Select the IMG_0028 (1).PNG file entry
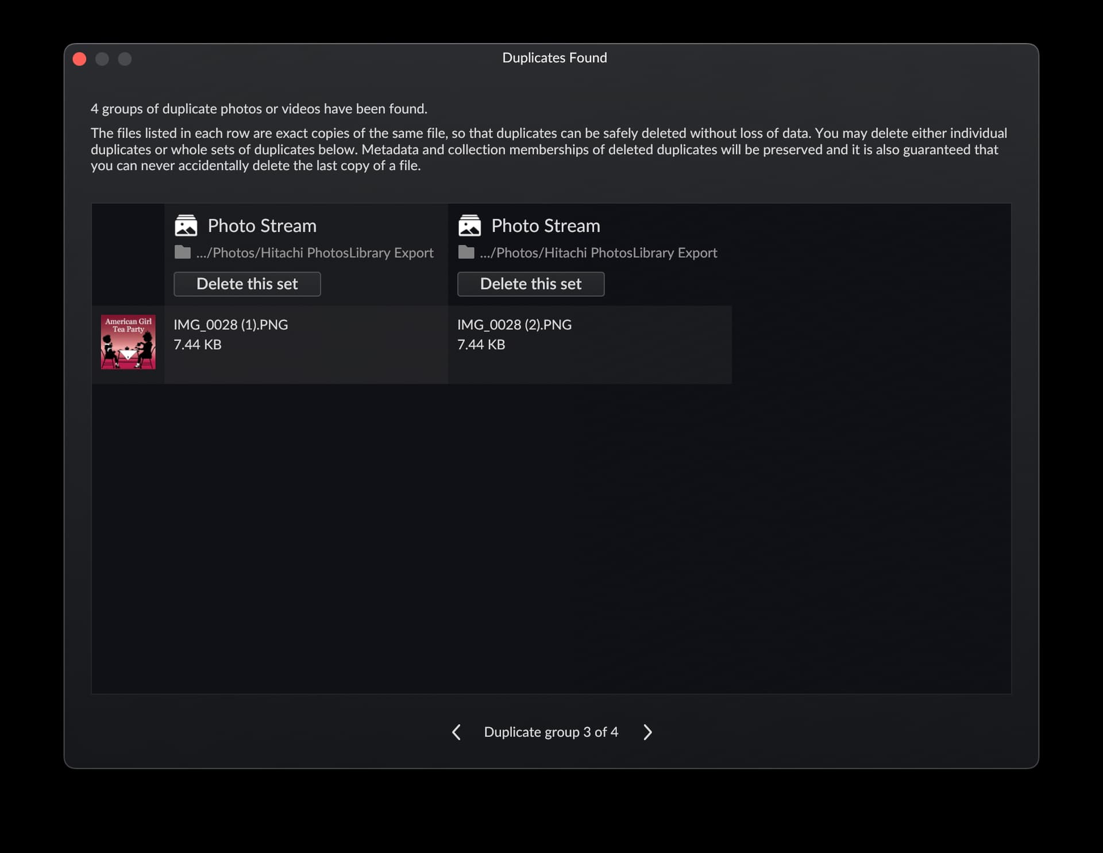 [306, 345]
